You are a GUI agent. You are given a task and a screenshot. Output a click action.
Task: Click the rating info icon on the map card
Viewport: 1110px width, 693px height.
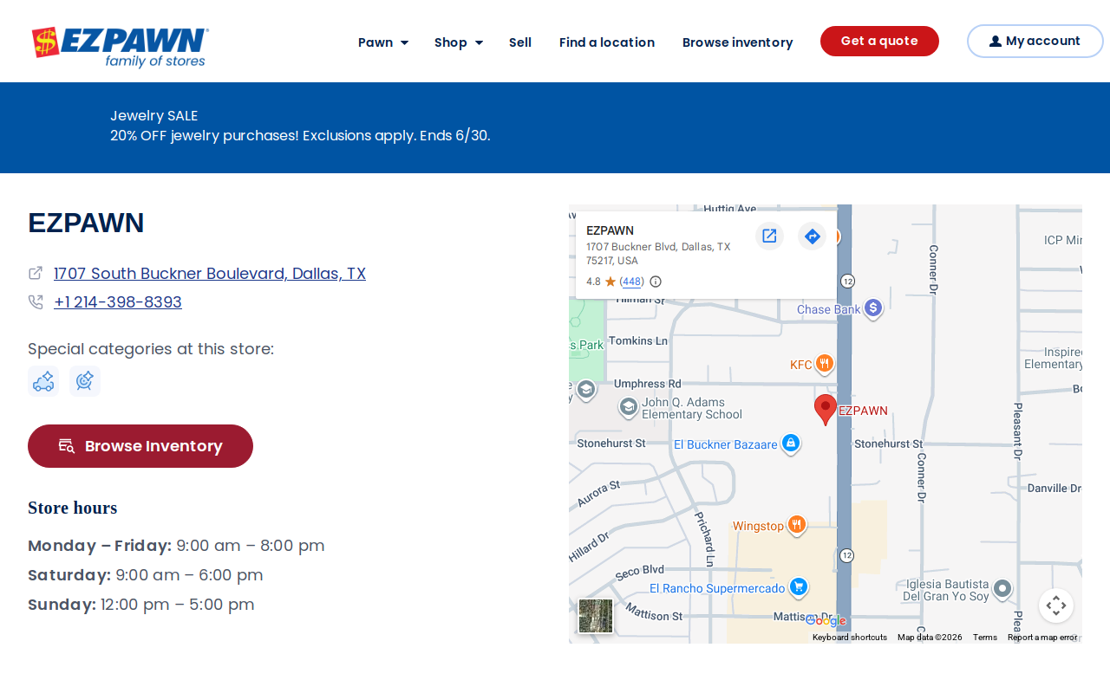[x=656, y=282]
